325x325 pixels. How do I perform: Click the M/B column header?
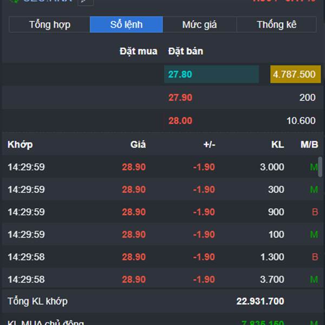click(x=309, y=145)
